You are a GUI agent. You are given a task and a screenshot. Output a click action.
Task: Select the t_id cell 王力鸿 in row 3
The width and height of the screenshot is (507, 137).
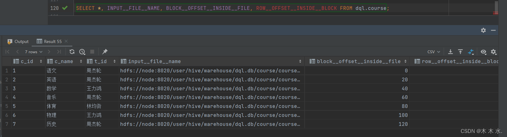coord(102,88)
